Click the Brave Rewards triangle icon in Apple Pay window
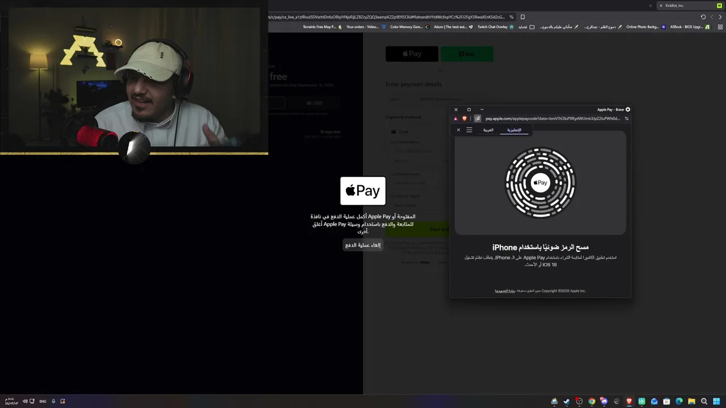This screenshot has width=726, height=408. click(x=455, y=118)
